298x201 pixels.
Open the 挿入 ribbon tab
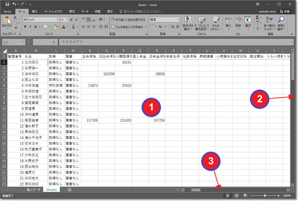pos(35,11)
